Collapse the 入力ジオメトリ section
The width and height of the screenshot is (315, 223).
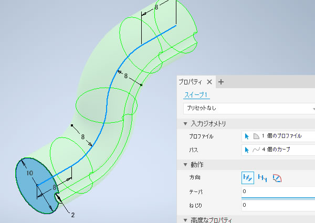point(185,124)
